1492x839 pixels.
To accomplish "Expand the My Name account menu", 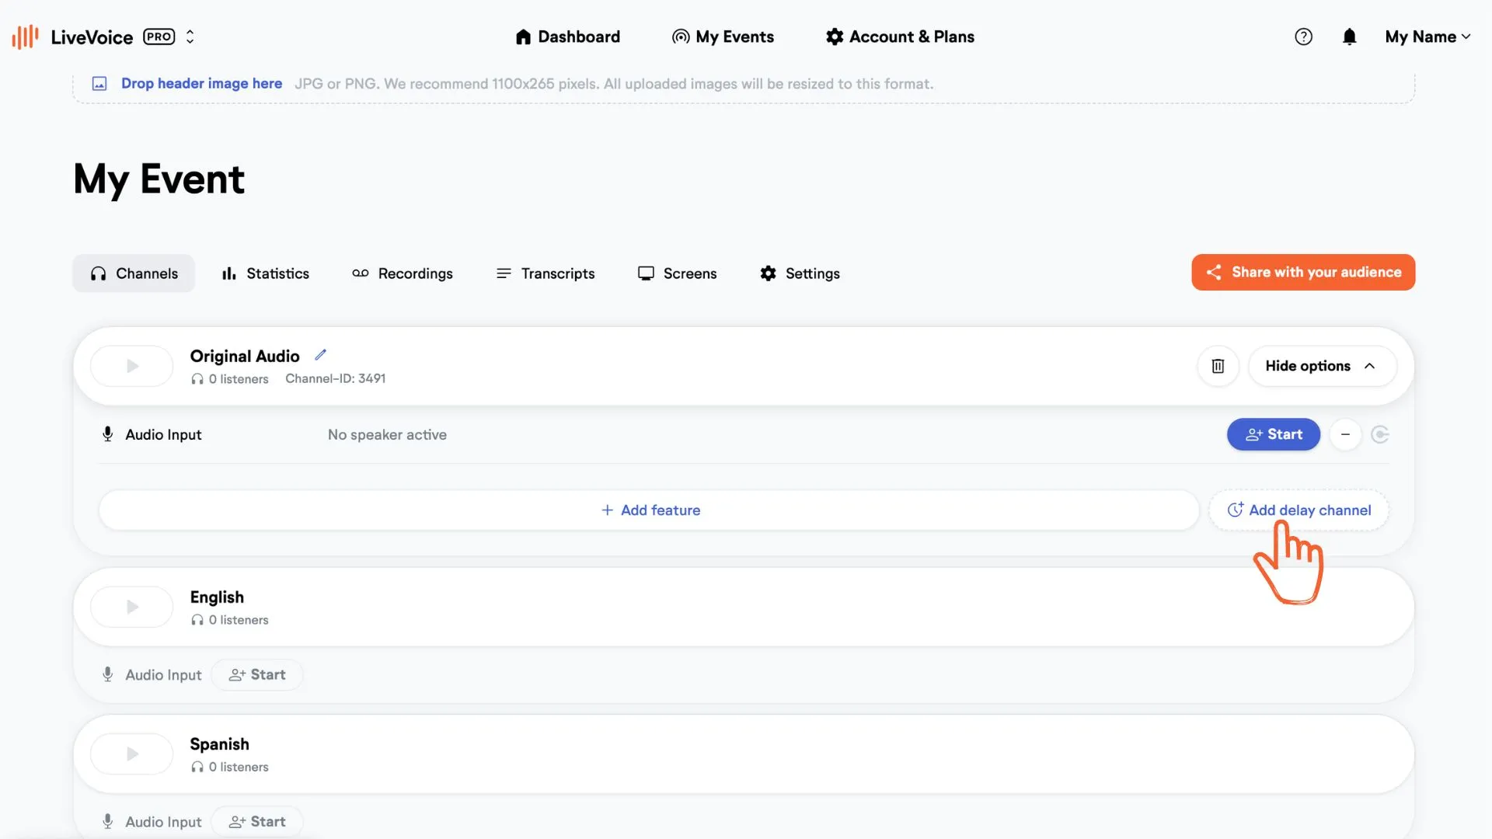I will pos(1428,37).
